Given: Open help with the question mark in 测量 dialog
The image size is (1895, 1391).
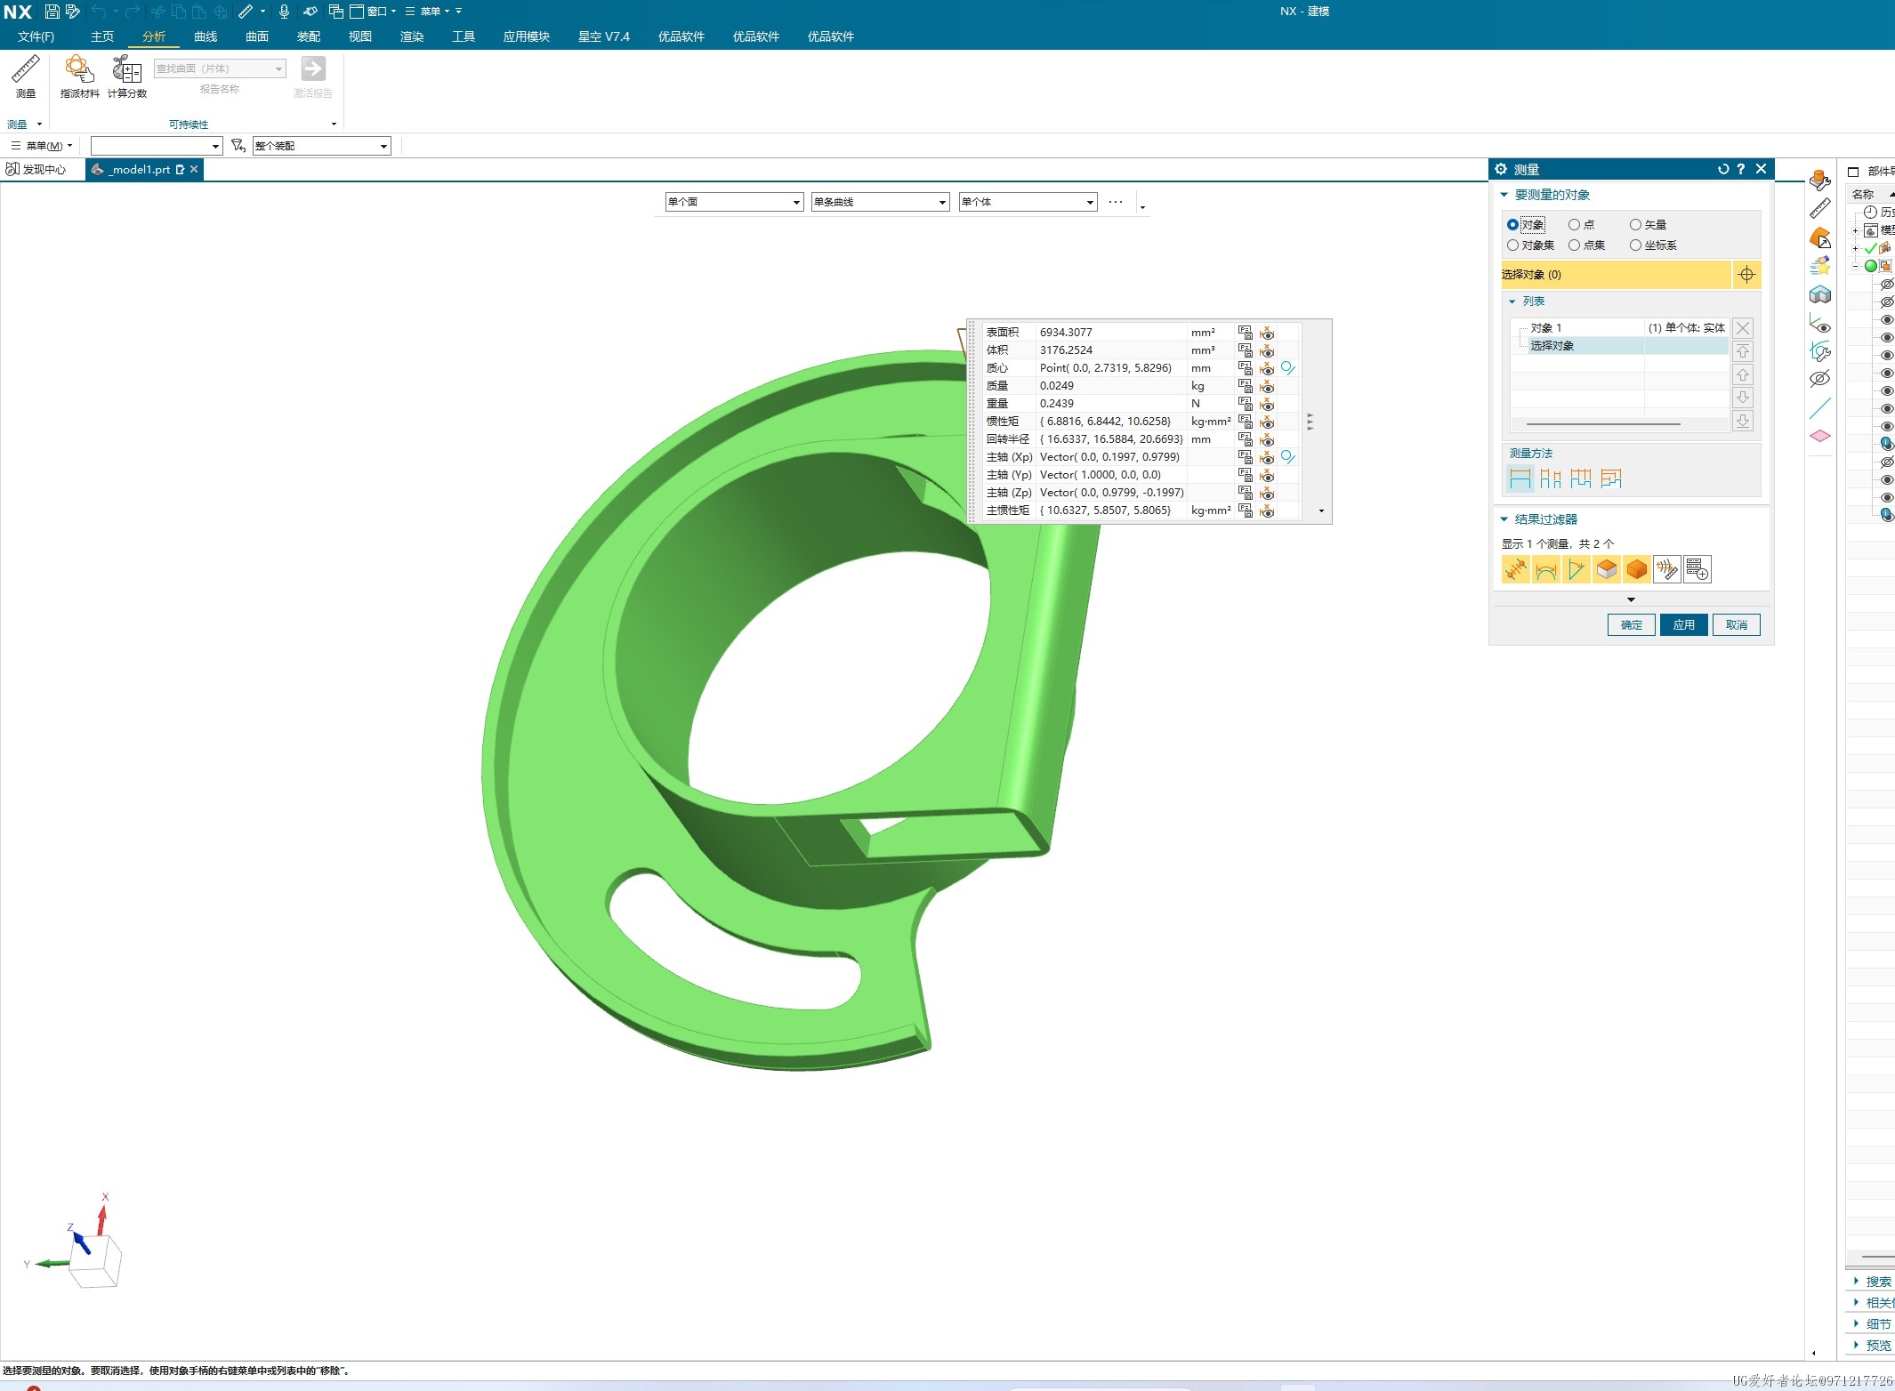Looking at the screenshot, I should point(1741,169).
